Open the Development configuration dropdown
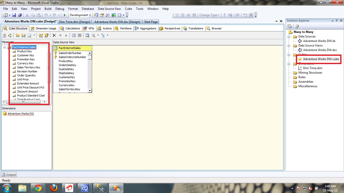The image size is (344, 193). pos(80,15)
